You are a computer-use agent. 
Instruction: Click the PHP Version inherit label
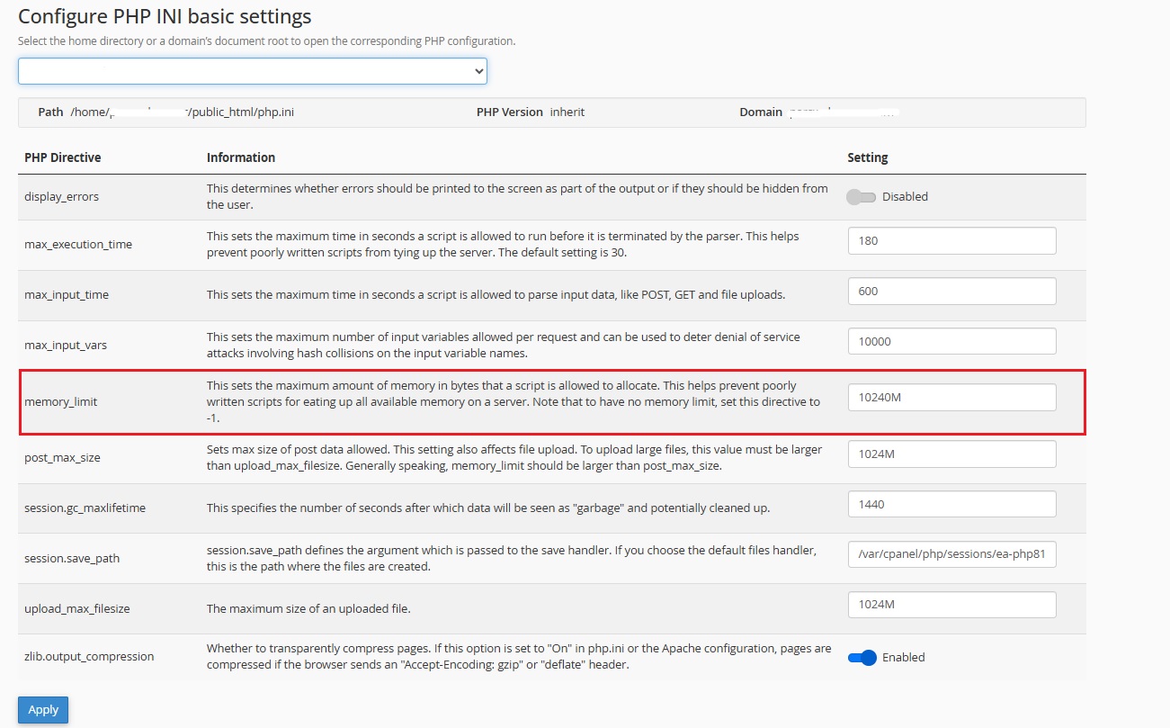pyautogui.click(x=531, y=112)
